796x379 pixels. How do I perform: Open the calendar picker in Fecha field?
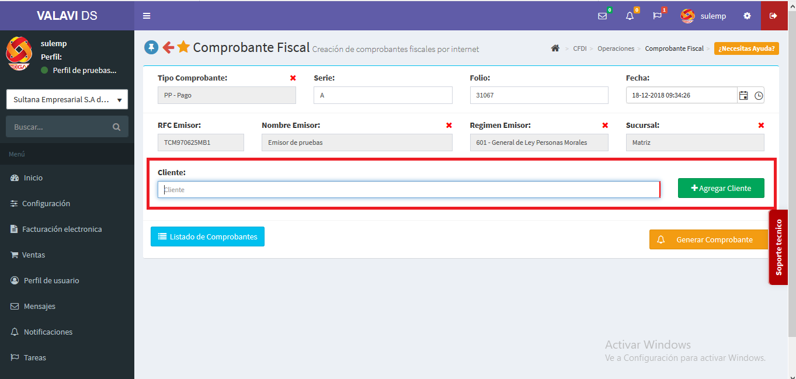[x=743, y=95]
